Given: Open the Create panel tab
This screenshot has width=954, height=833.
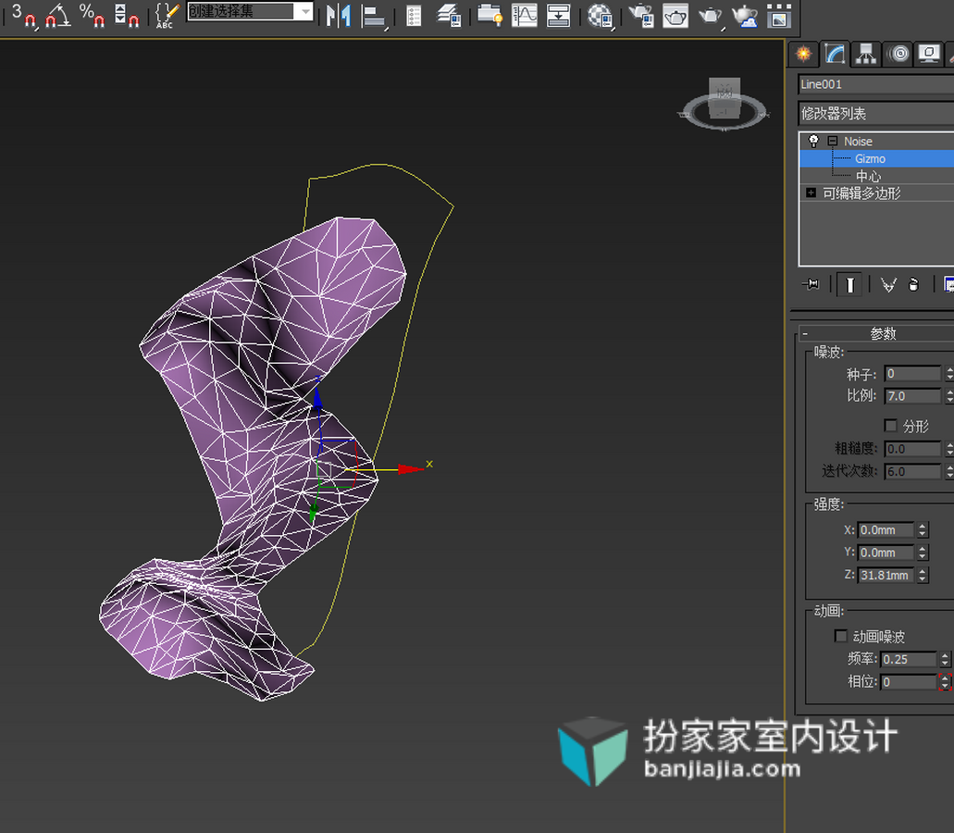Looking at the screenshot, I should click(x=804, y=55).
